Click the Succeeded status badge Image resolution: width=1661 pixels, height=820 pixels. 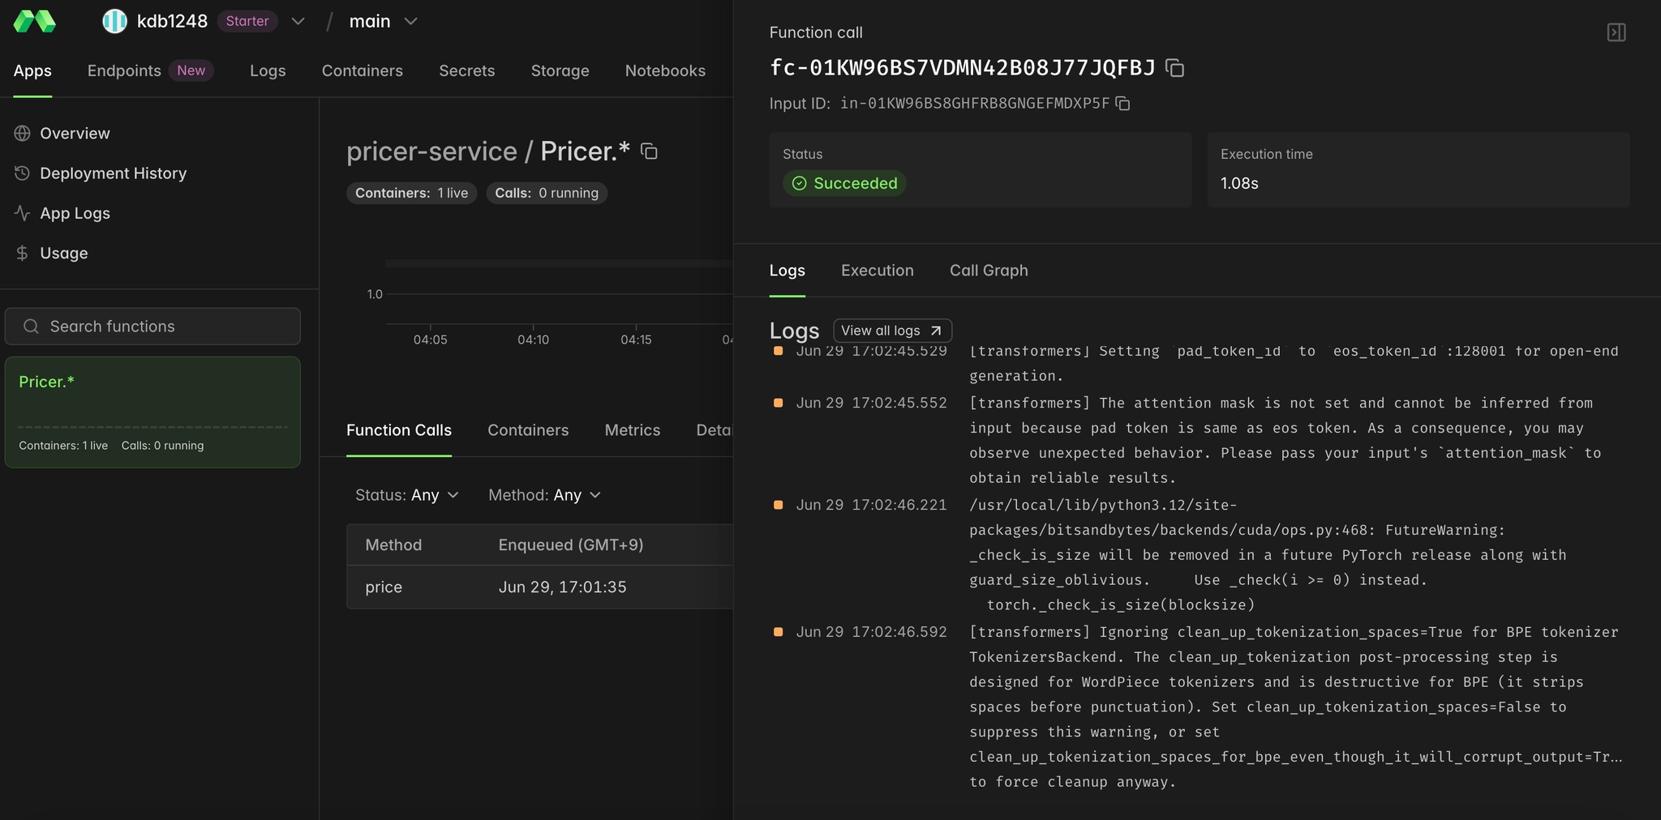click(844, 183)
